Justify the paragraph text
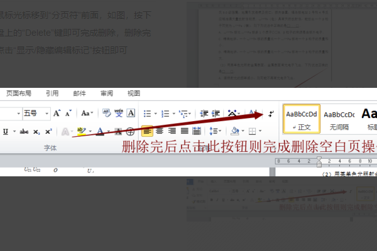 click(184, 131)
